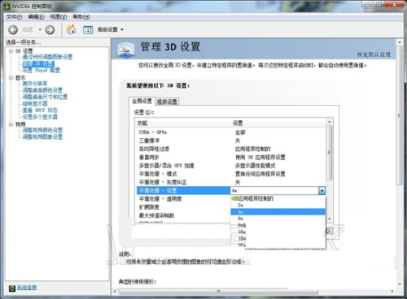Click the 高级设置 view icon in toolbar
The width and height of the screenshot is (407, 299).
pyautogui.click(x=88, y=29)
